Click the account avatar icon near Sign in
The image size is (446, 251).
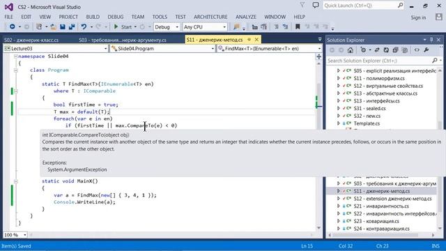coord(439,17)
